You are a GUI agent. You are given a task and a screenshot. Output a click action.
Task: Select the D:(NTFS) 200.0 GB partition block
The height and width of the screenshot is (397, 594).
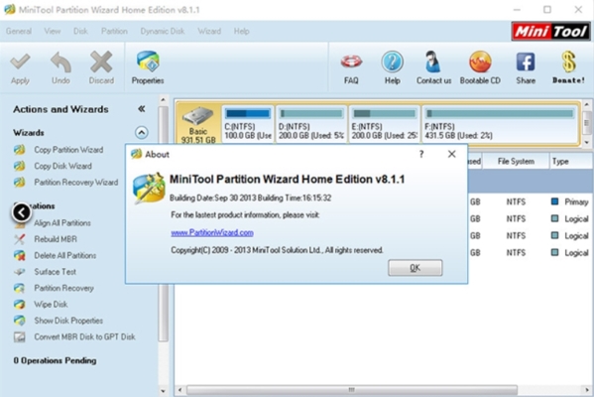tap(311, 124)
